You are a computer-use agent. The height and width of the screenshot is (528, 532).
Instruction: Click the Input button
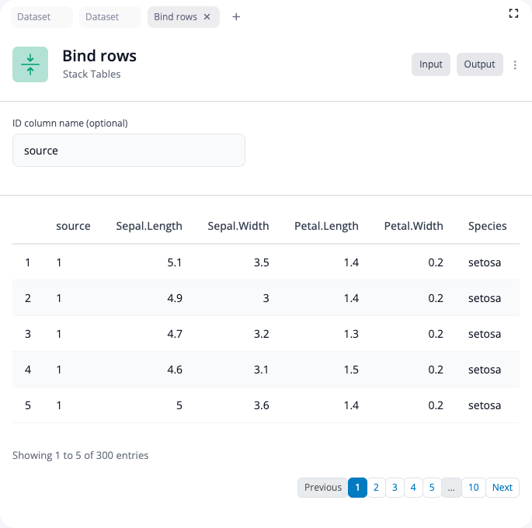(431, 64)
